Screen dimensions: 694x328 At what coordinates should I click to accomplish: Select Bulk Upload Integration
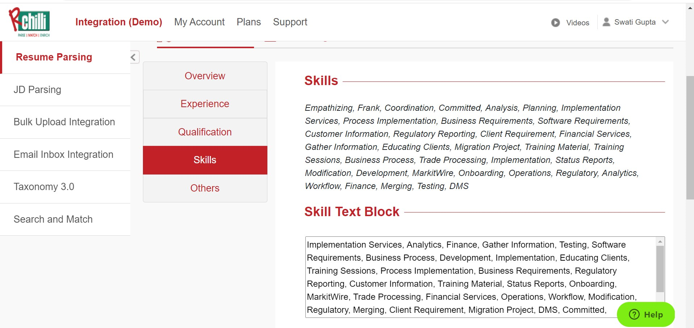click(x=64, y=122)
